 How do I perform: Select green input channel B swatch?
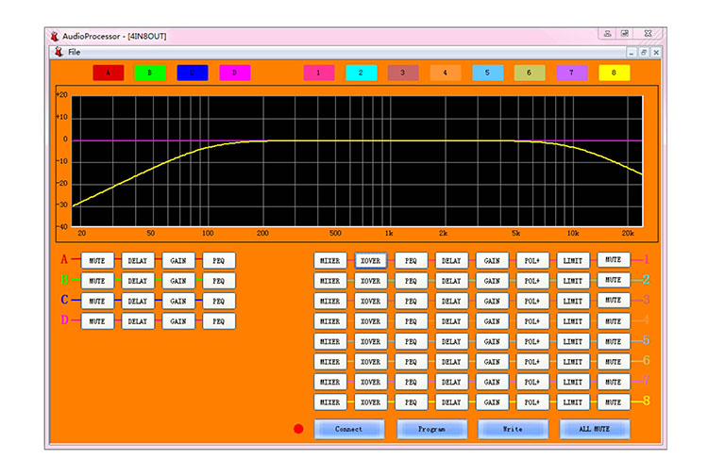(x=150, y=73)
